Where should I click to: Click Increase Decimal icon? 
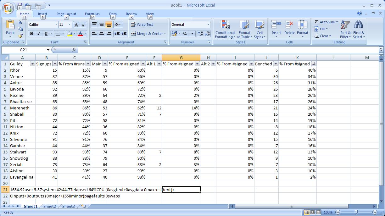pos(200,34)
